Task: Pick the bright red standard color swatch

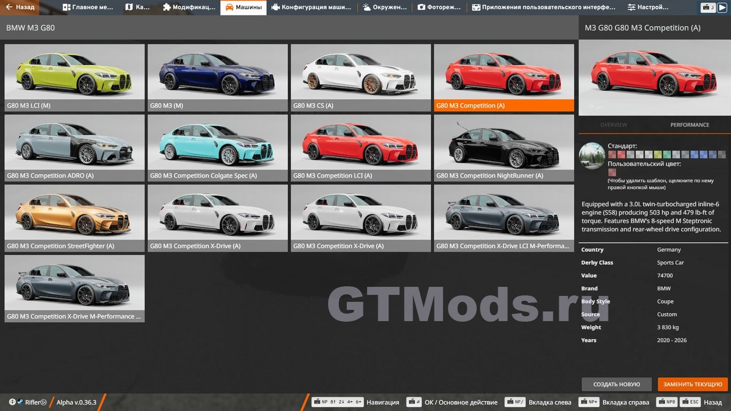Action: 622,155
